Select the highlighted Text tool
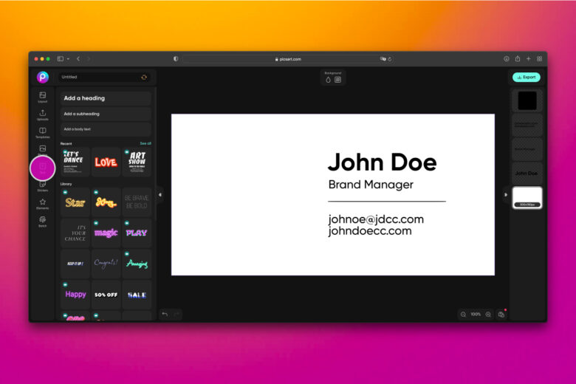576x384 pixels. 43,168
